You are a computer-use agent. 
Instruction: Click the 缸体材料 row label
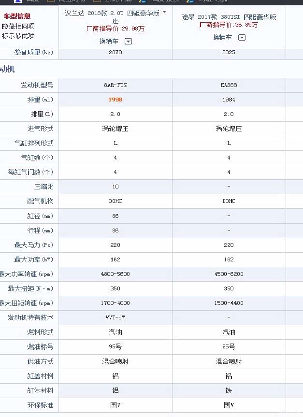tap(40, 390)
